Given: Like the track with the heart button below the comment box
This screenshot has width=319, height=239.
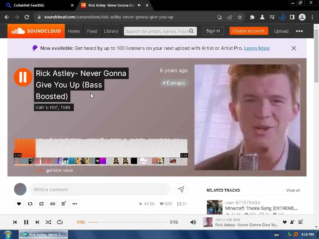Looking at the screenshot, I should [19, 204].
